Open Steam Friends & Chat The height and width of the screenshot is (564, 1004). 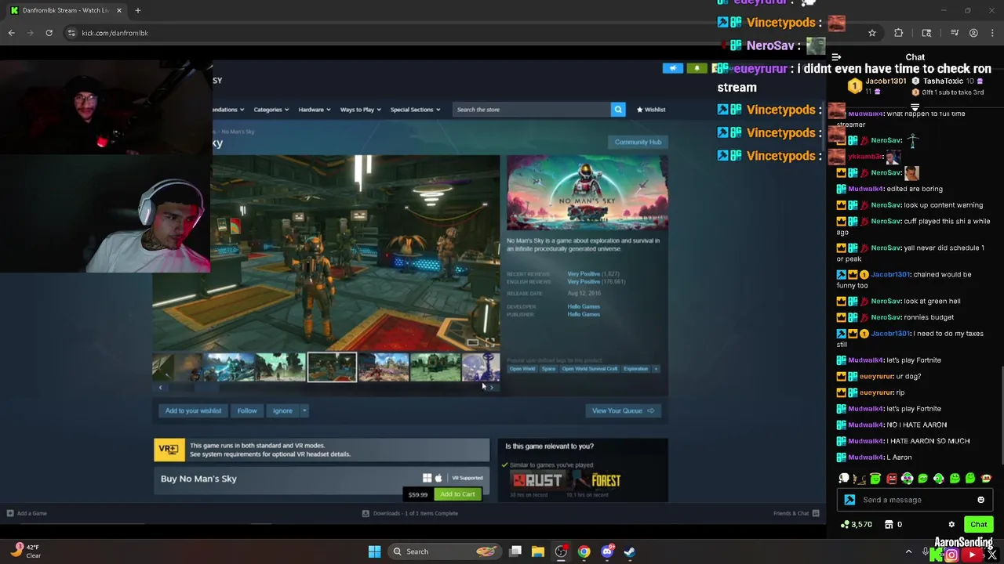[796, 513]
